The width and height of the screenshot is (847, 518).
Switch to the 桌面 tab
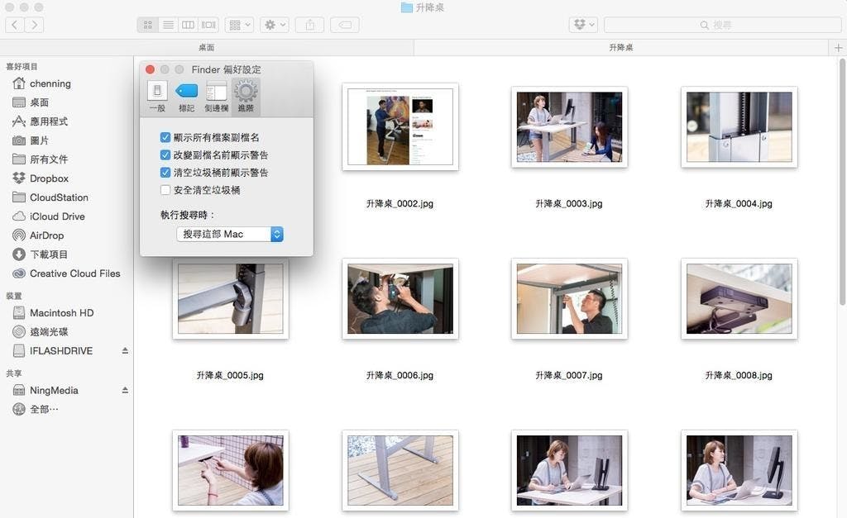click(207, 48)
